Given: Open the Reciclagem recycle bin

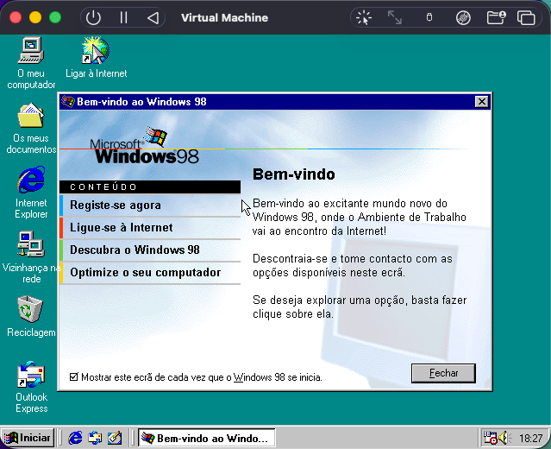Looking at the screenshot, I should point(31,310).
